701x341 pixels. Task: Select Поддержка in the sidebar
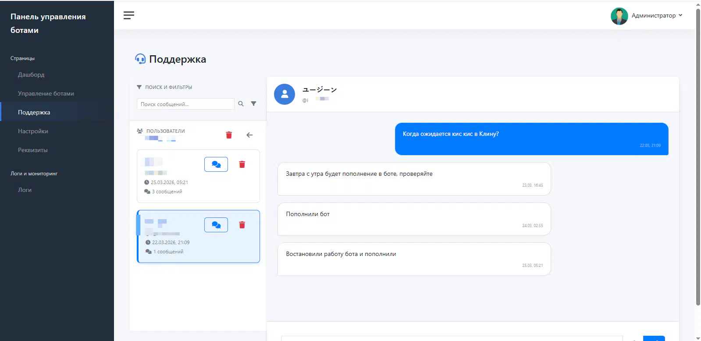click(34, 113)
